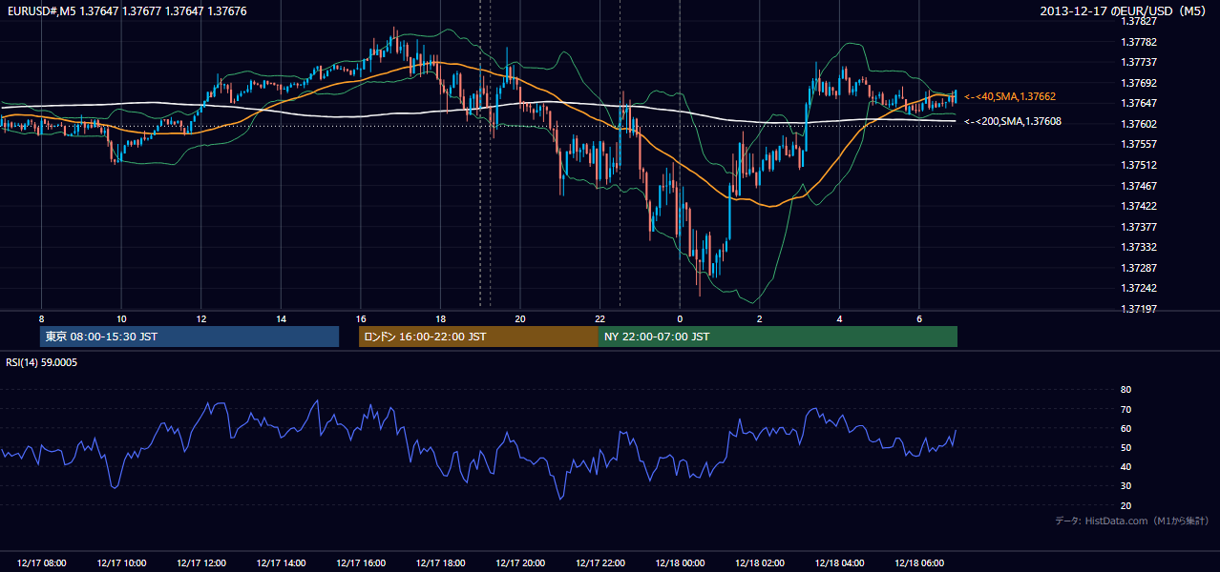Click the orange 40 SMA 1.37662 label

(x=1010, y=97)
